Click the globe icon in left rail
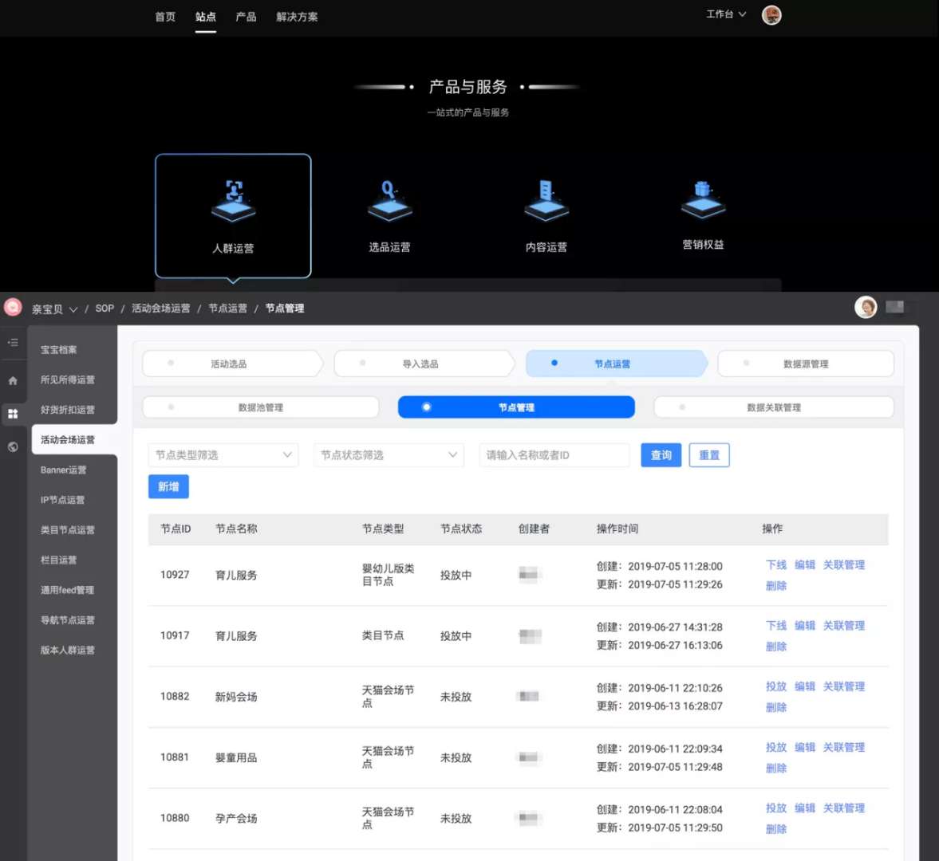Screen dimensions: 939x861 point(13,446)
